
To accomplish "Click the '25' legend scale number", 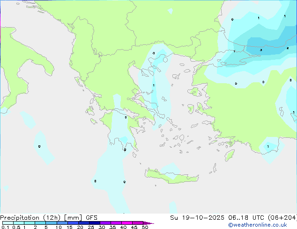I will (x=91, y=227).
